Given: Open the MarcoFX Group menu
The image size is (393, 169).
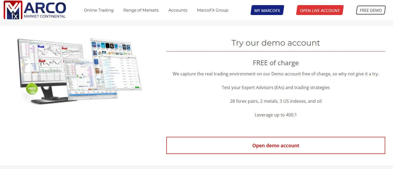Looking at the screenshot, I should coord(212,10).
